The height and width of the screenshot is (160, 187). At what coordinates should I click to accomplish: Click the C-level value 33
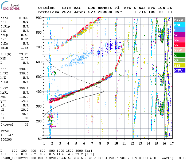(x=27, y=125)
